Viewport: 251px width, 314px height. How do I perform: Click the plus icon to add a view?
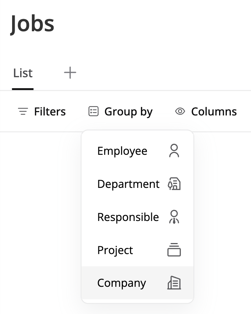[70, 73]
